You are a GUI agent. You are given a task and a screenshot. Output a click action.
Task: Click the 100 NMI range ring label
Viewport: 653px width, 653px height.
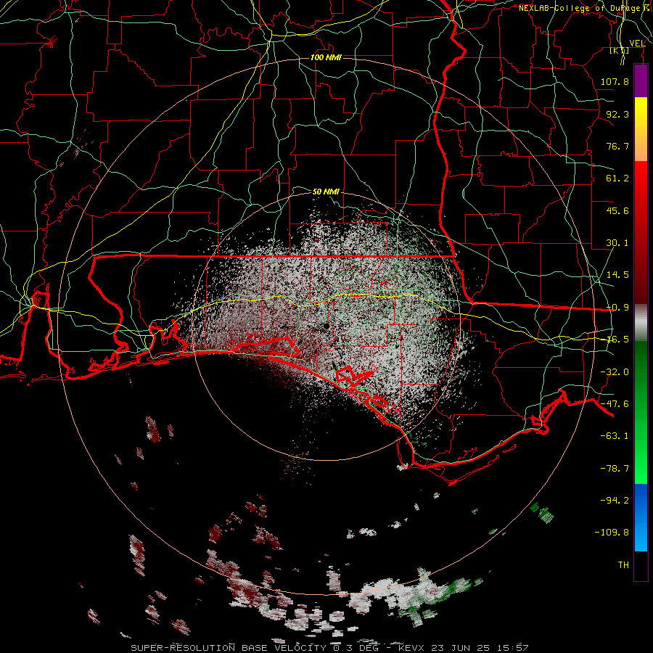pos(326,57)
